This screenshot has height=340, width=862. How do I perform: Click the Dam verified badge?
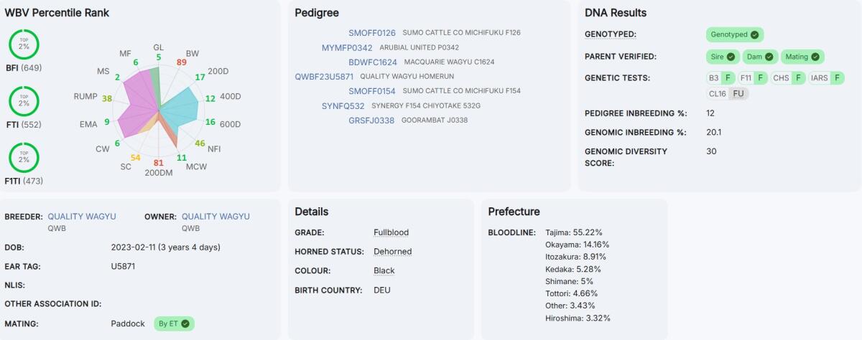[760, 57]
